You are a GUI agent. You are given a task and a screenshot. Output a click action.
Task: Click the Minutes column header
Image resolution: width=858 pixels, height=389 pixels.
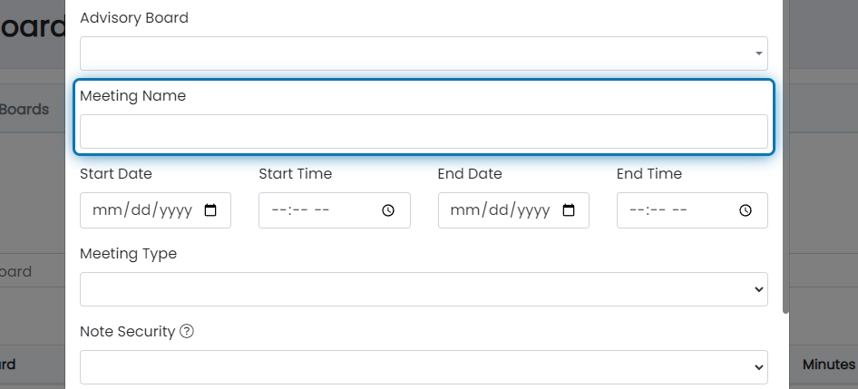pyautogui.click(x=828, y=365)
